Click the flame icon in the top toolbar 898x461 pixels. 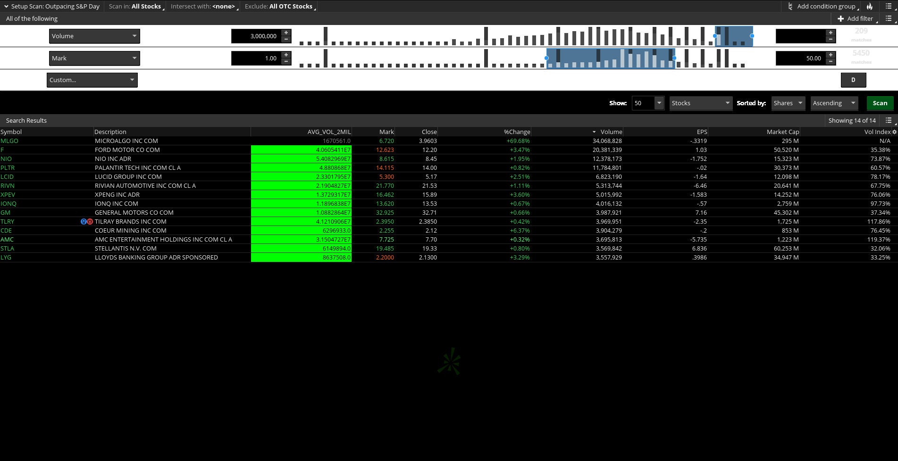click(x=869, y=6)
